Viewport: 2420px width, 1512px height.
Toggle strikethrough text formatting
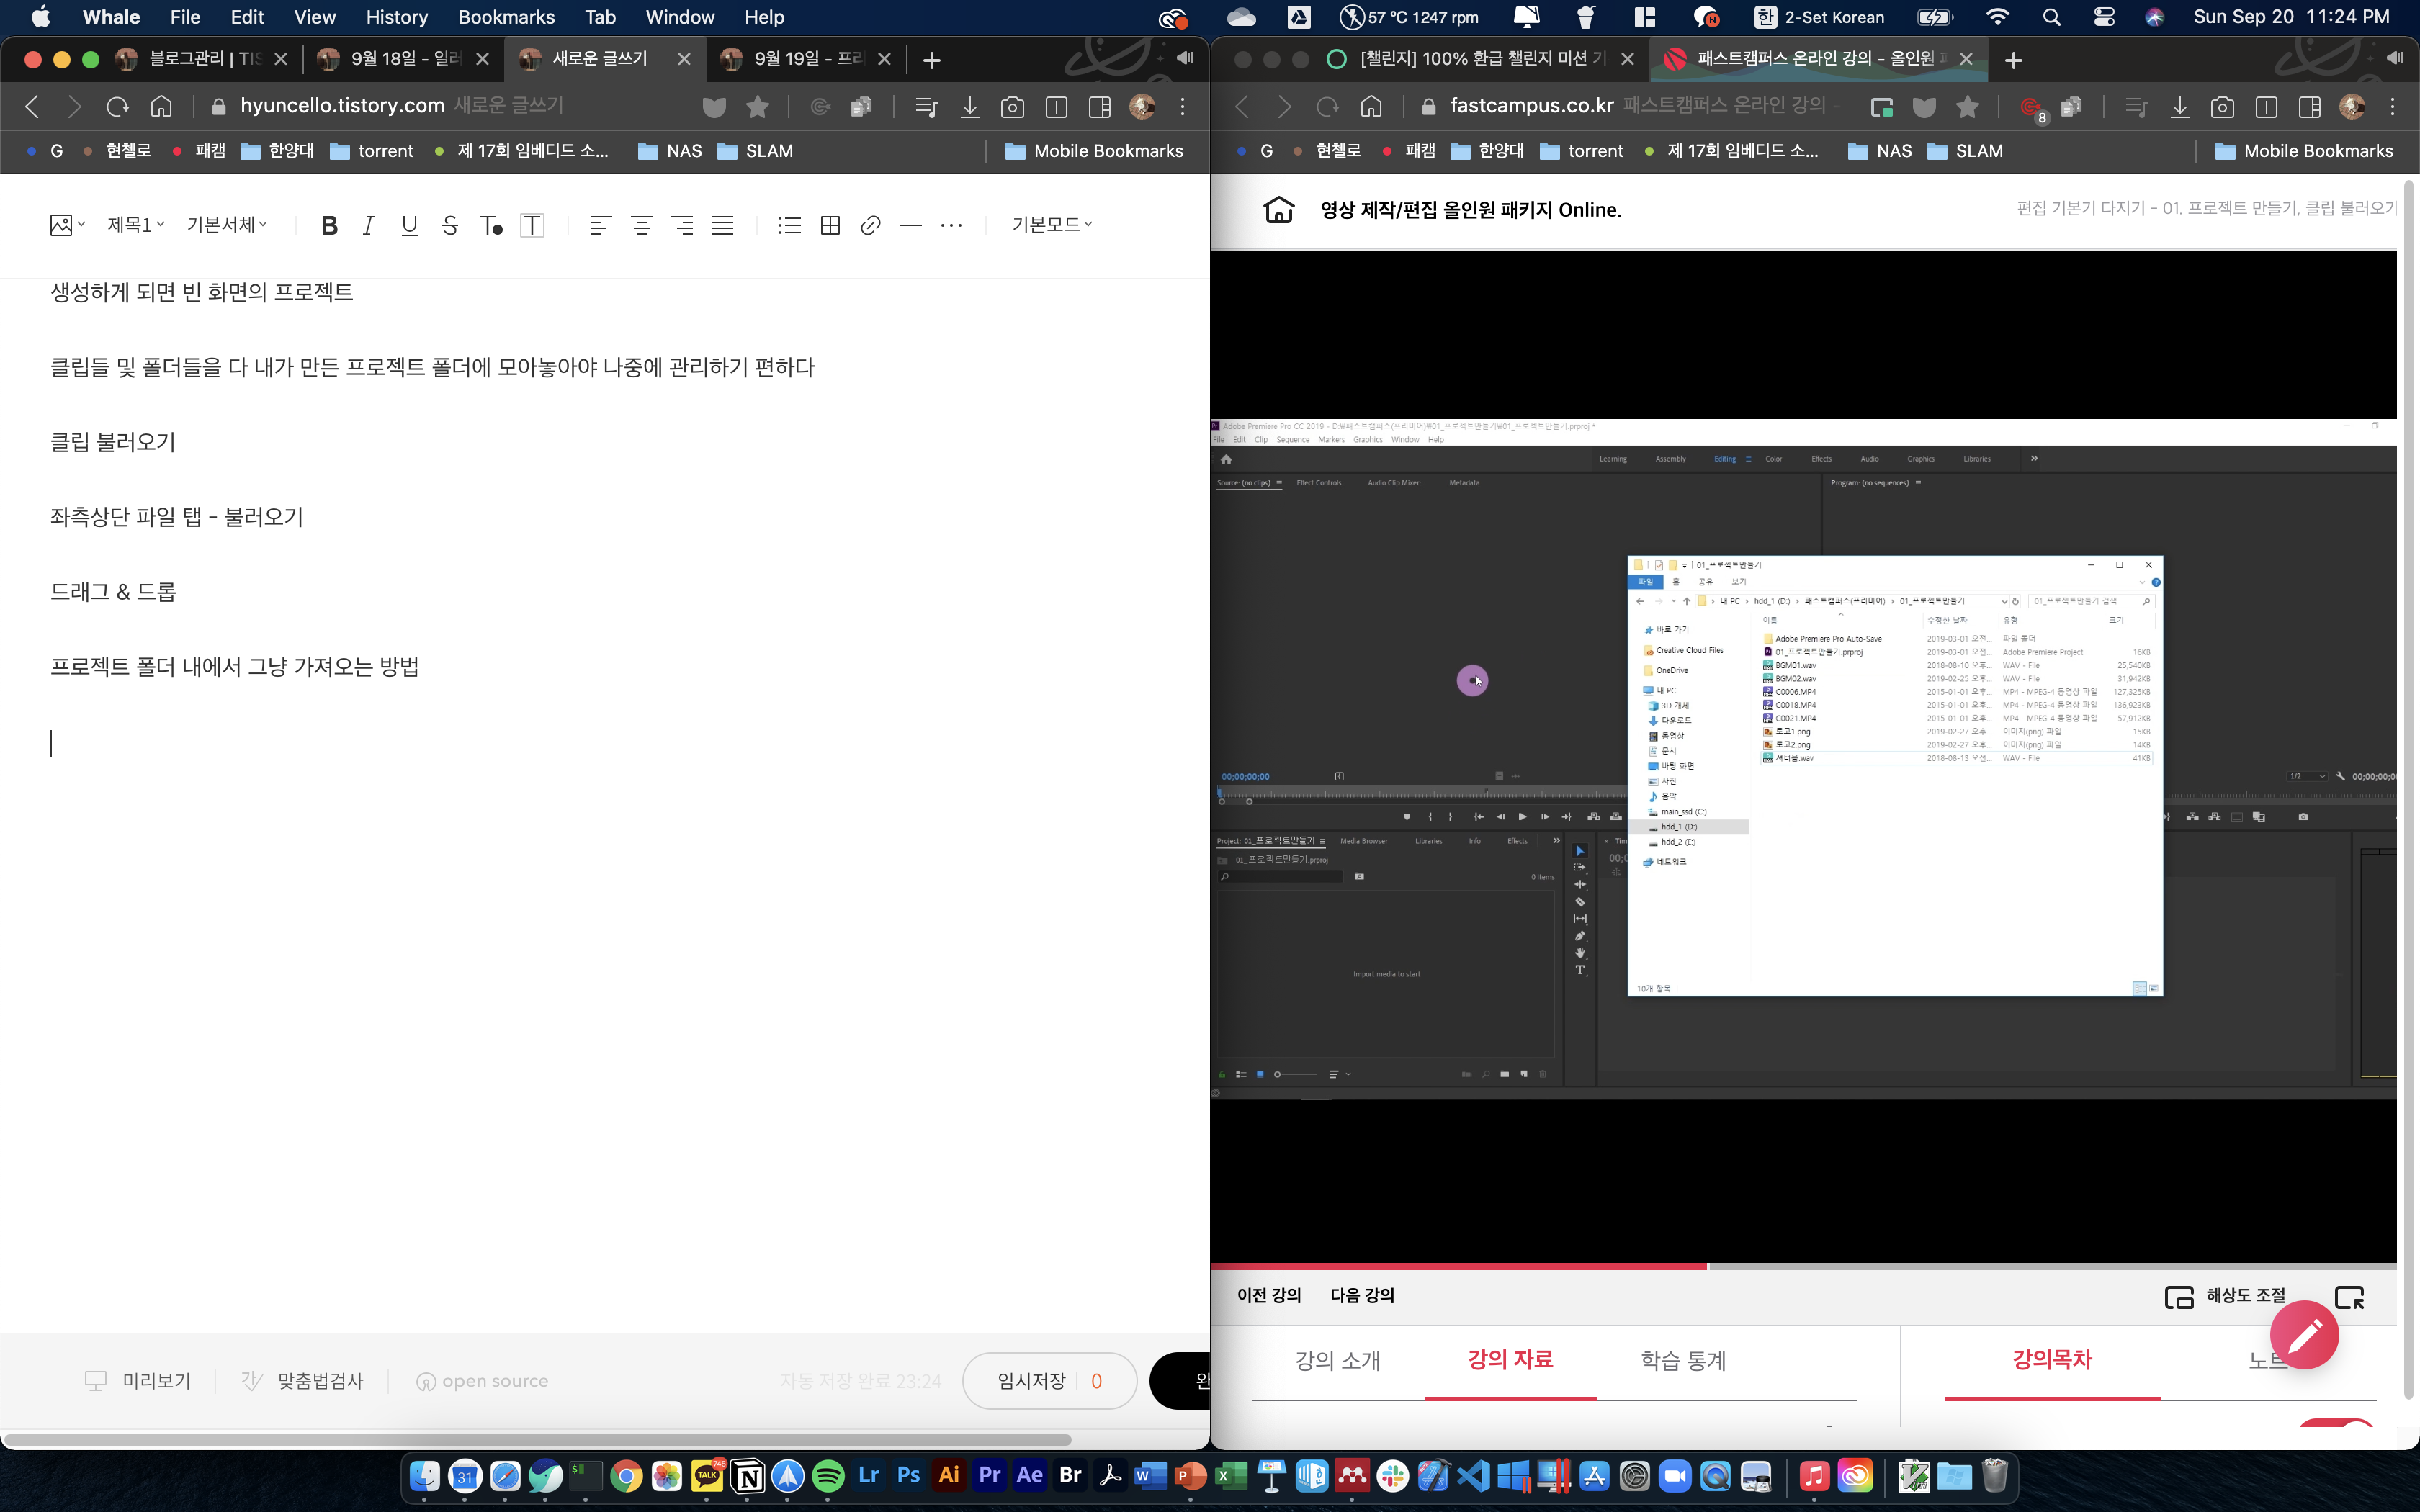(449, 225)
